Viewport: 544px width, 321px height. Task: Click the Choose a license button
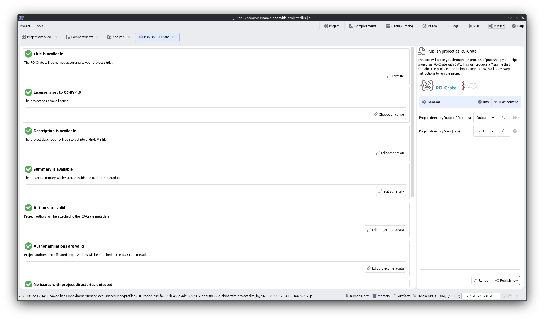[388, 114]
